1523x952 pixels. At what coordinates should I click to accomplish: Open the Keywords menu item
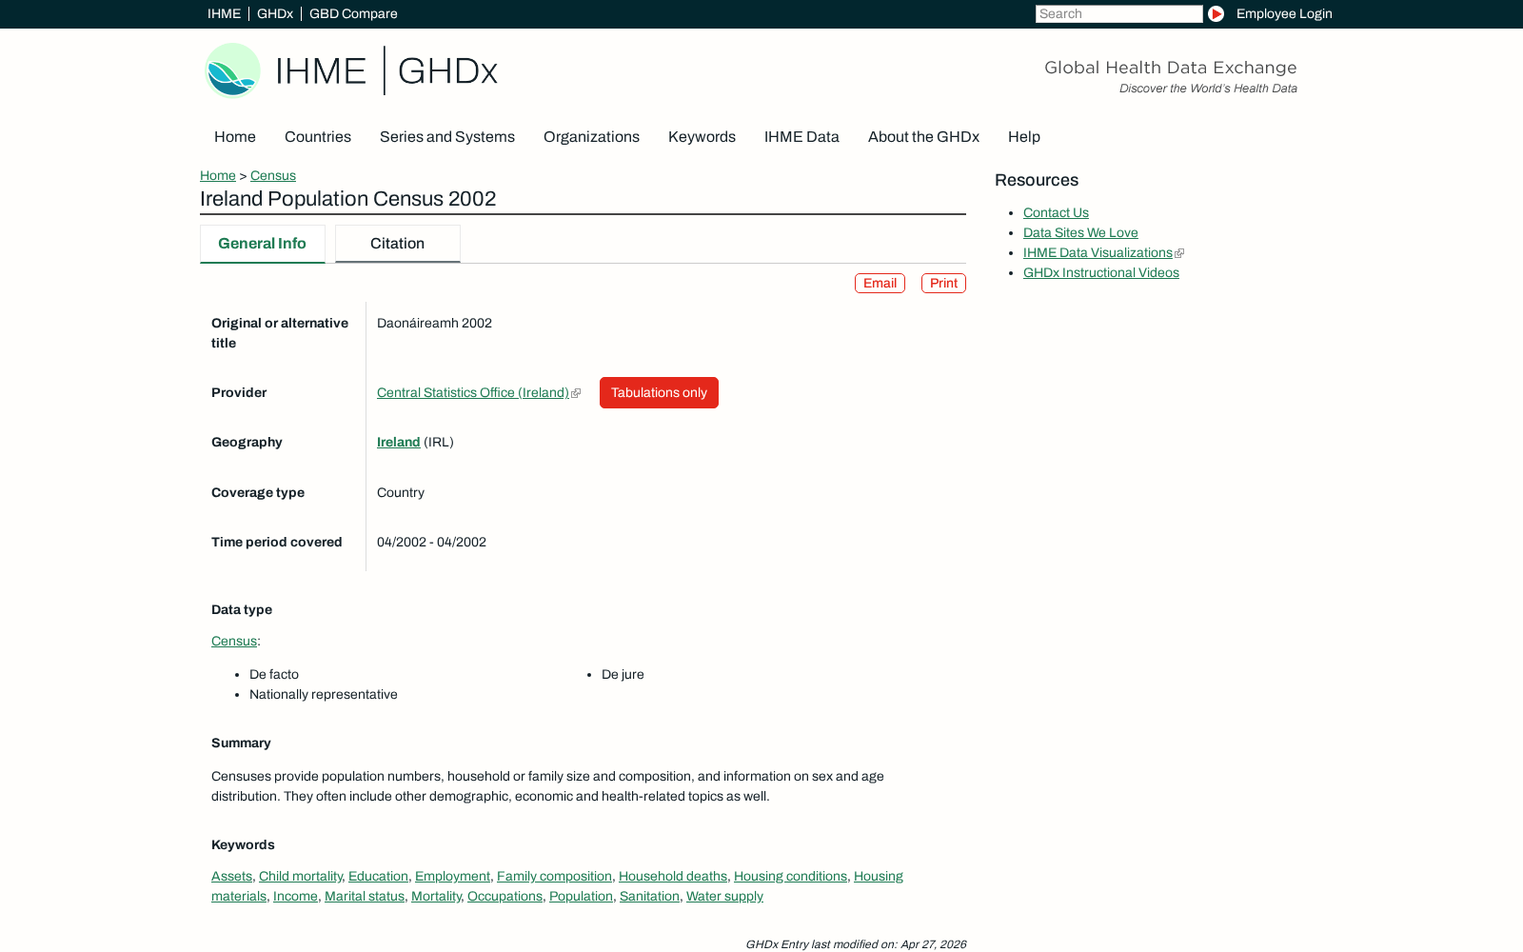click(x=702, y=137)
